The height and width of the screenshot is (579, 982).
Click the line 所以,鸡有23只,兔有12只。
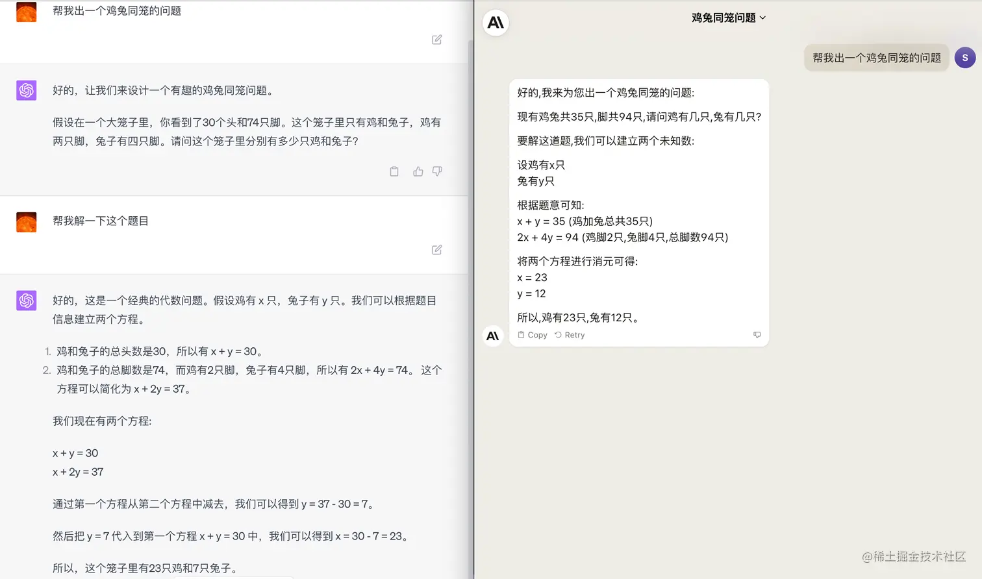580,318
